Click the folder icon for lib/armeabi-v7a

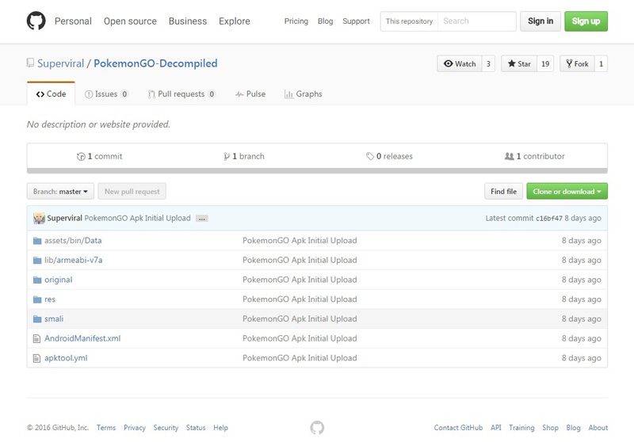click(x=37, y=260)
